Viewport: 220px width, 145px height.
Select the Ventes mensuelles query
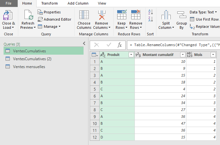pos(29,66)
